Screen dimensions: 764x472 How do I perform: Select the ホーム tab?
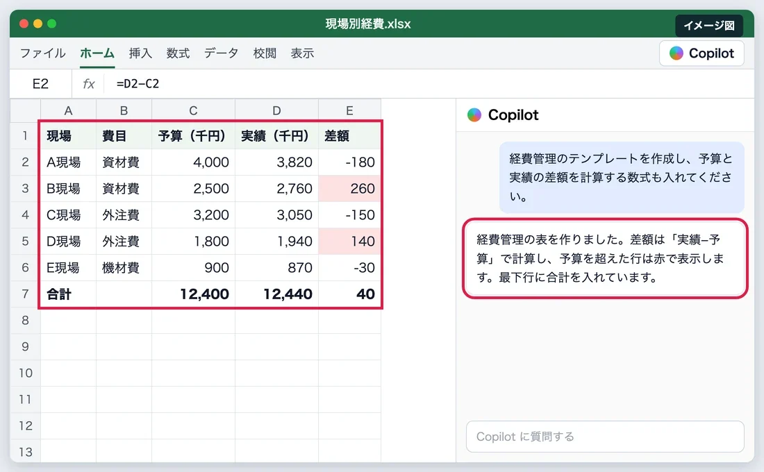[97, 53]
